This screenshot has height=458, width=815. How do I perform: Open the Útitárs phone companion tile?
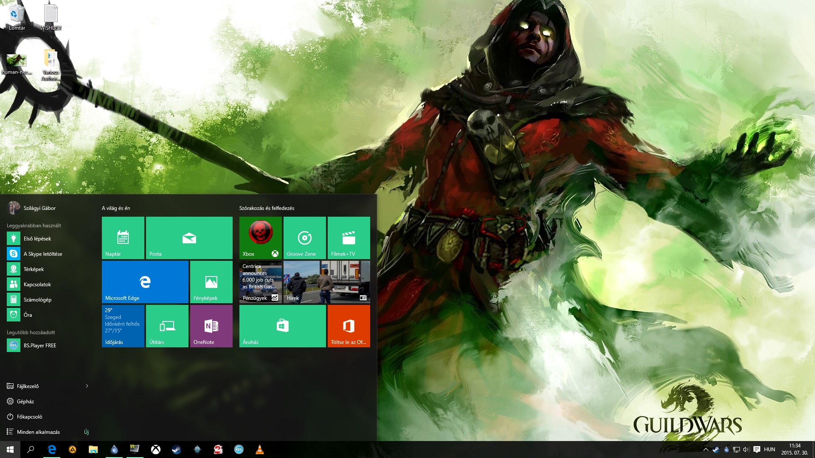coord(167,326)
